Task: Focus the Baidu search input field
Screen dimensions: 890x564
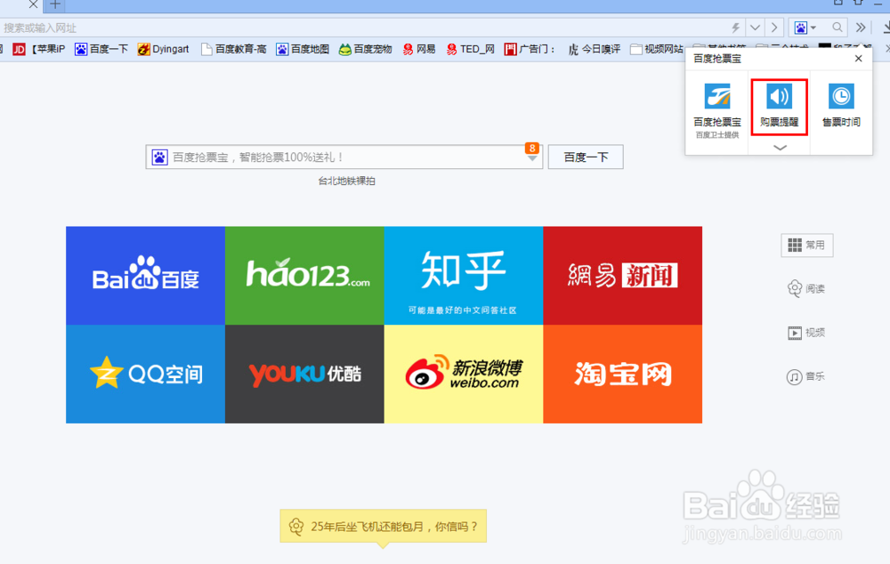Action: [344, 157]
